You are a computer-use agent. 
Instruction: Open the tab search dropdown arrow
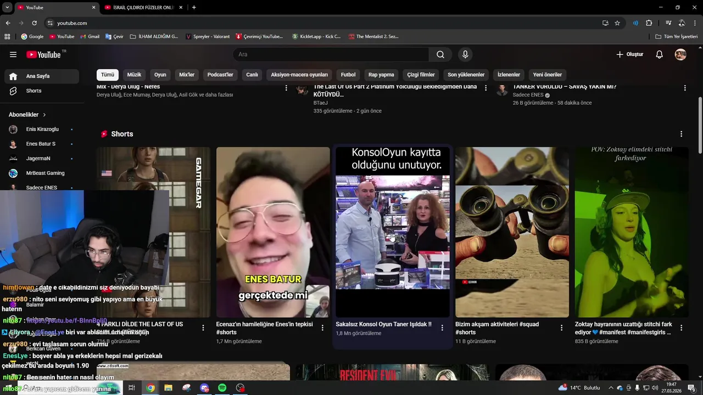(7, 7)
